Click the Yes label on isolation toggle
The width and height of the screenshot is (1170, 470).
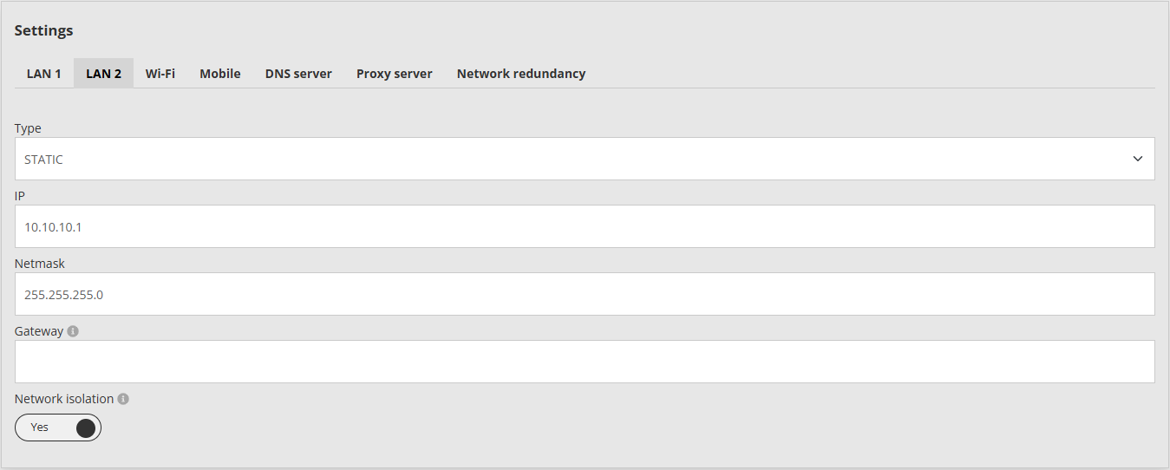pos(40,428)
